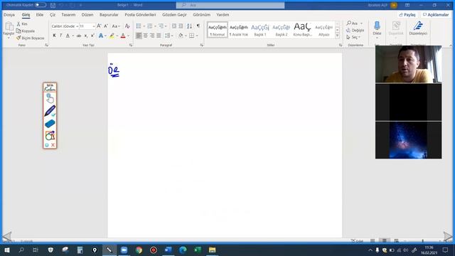Increase paragraph indent
Image resolution: width=455 pixels, height=256 pixels.
(x=181, y=26)
